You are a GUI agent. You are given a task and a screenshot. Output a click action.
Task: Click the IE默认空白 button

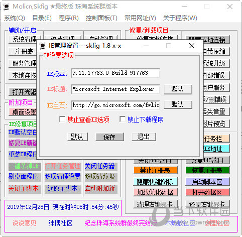[x=23, y=133]
